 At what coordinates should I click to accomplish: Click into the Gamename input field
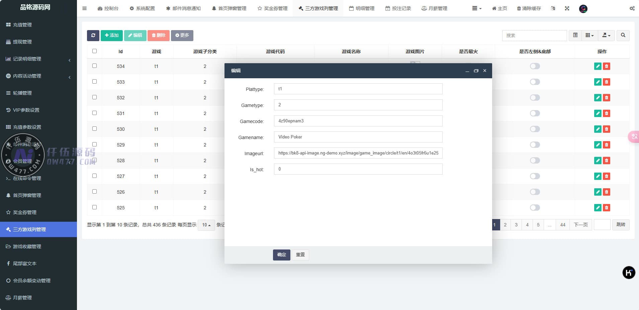pyautogui.click(x=358, y=137)
